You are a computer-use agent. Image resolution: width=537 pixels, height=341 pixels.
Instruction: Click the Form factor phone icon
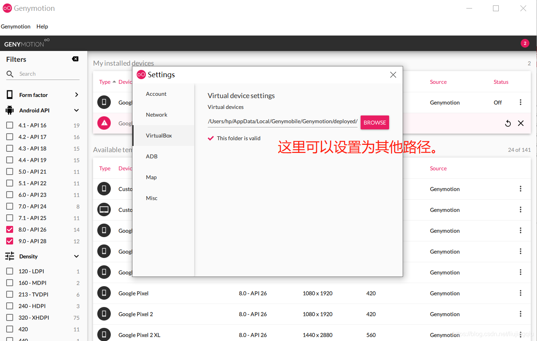point(10,95)
